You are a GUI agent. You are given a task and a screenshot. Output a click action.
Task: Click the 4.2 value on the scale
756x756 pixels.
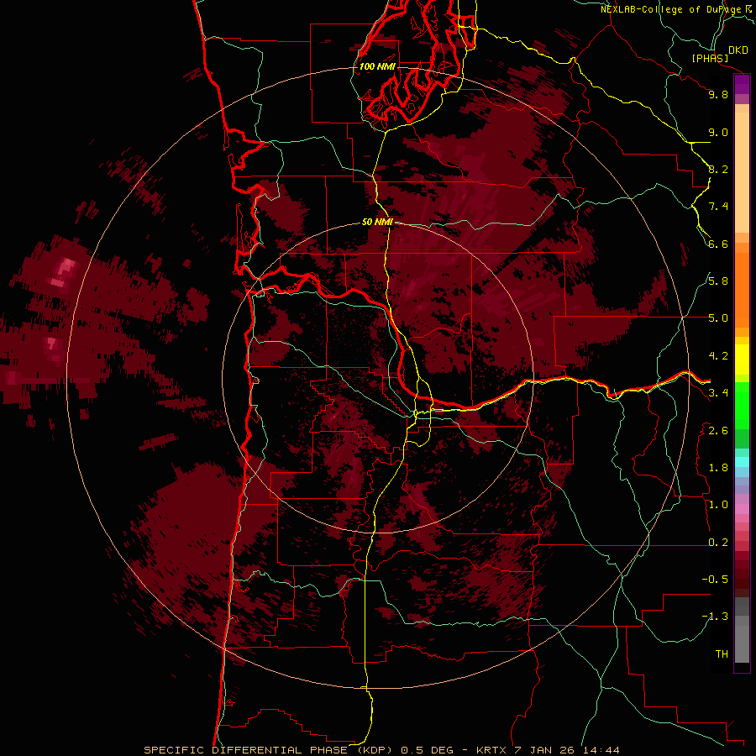click(x=718, y=356)
